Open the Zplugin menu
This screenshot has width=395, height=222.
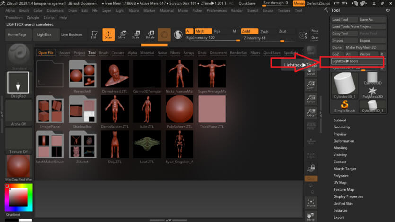click(x=33, y=17)
